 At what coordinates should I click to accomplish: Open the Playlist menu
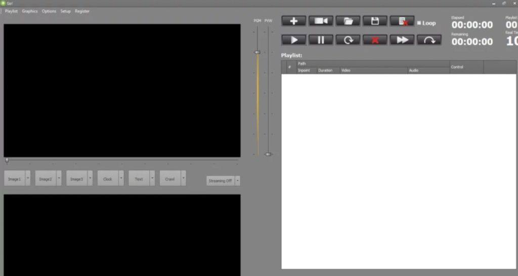click(x=11, y=11)
